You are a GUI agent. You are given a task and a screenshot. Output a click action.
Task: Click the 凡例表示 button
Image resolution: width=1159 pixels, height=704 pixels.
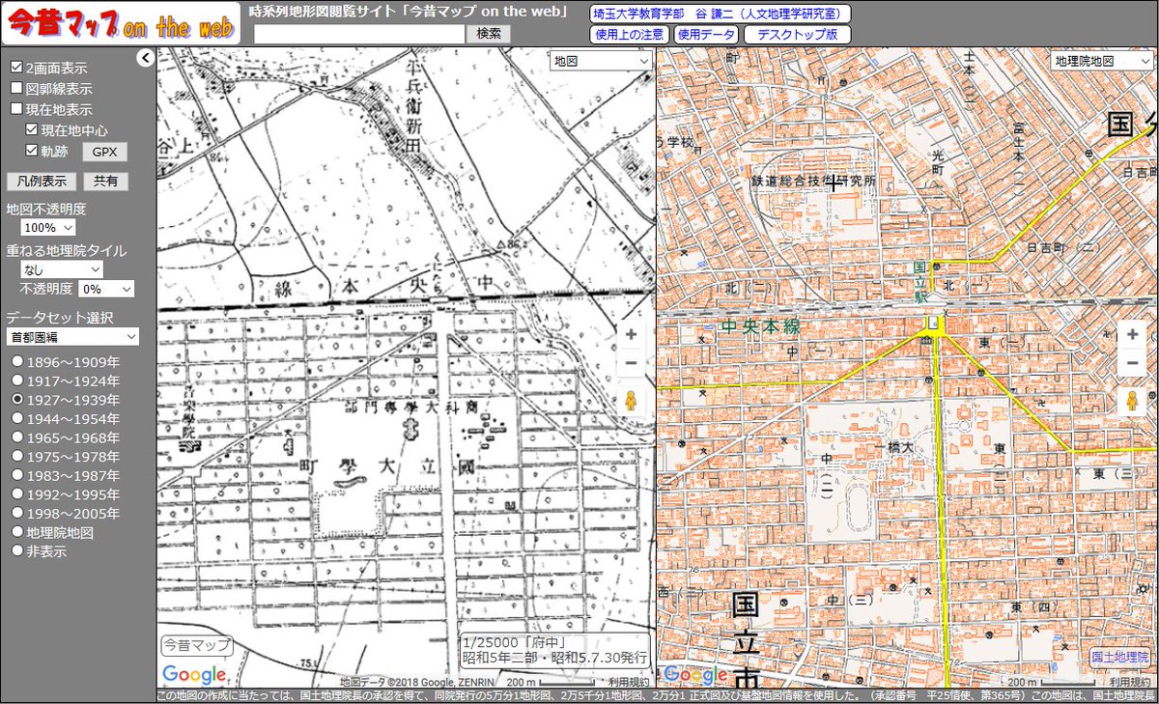(x=41, y=181)
